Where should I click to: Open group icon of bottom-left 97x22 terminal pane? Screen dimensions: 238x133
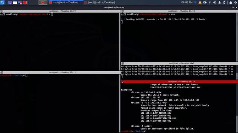1,72
